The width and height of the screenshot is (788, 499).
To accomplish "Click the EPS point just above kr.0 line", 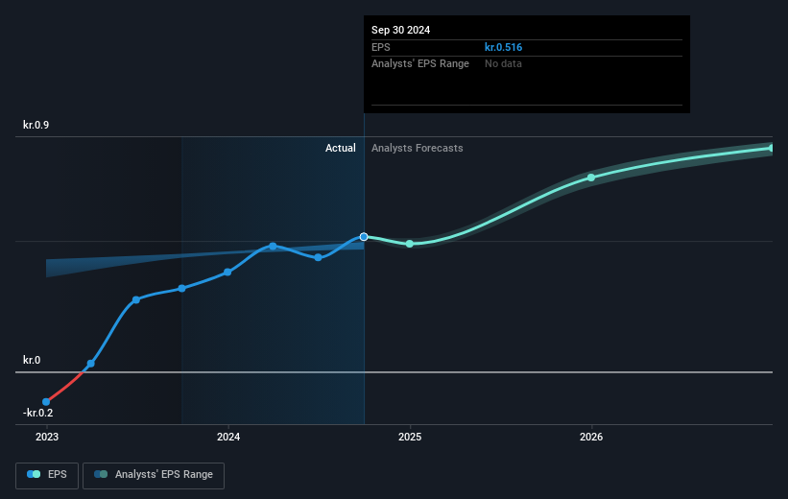I will coord(90,364).
